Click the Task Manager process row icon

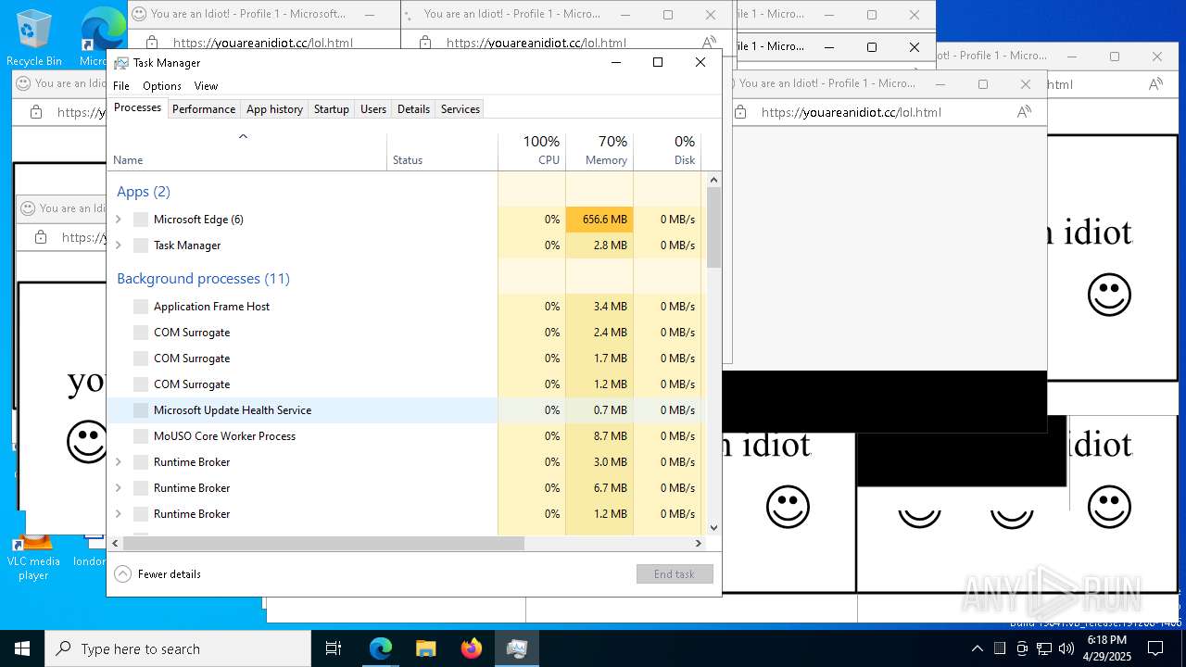point(141,245)
